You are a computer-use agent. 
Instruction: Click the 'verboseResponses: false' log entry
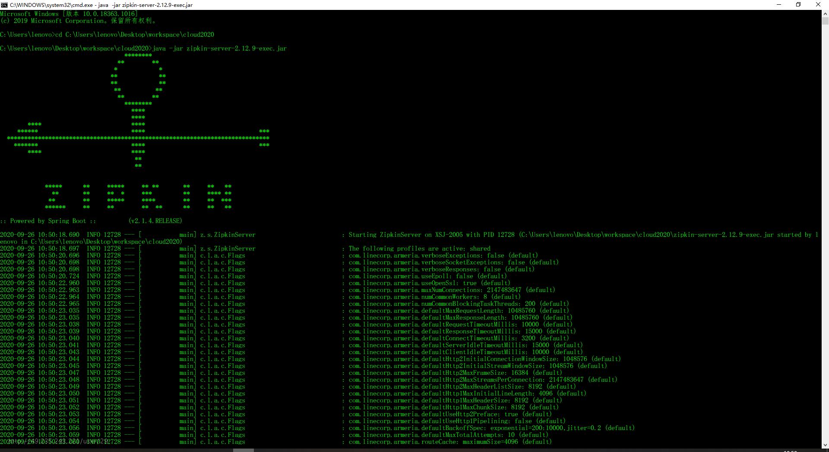click(442, 269)
